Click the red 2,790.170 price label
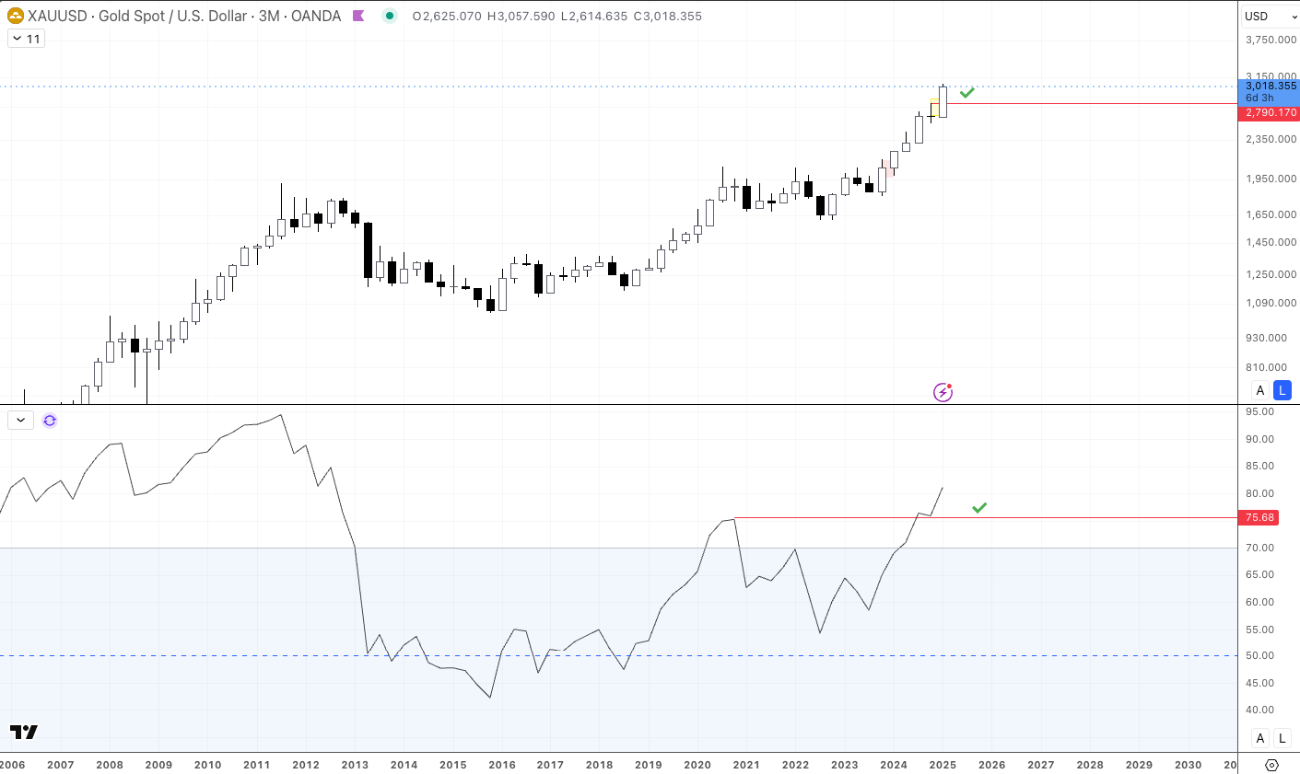This screenshot has height=774, width=1300. point(1271,112)
